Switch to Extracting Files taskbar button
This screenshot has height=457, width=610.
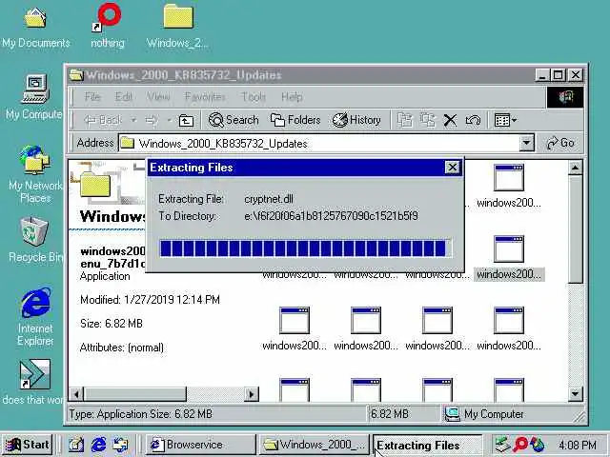(x=427, y=446)
